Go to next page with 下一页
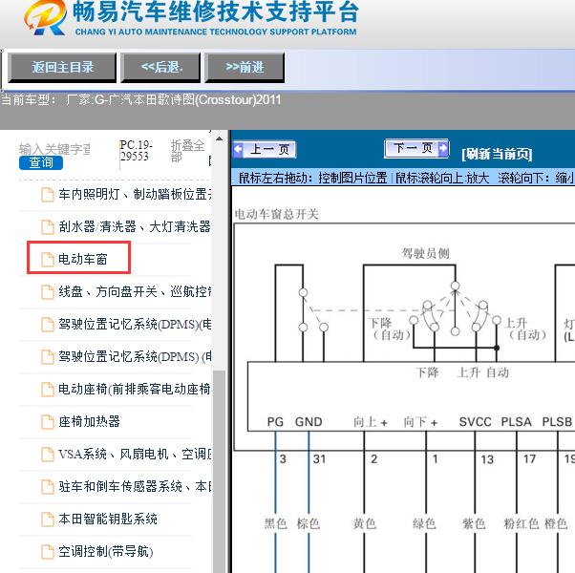 pos(416,148)
